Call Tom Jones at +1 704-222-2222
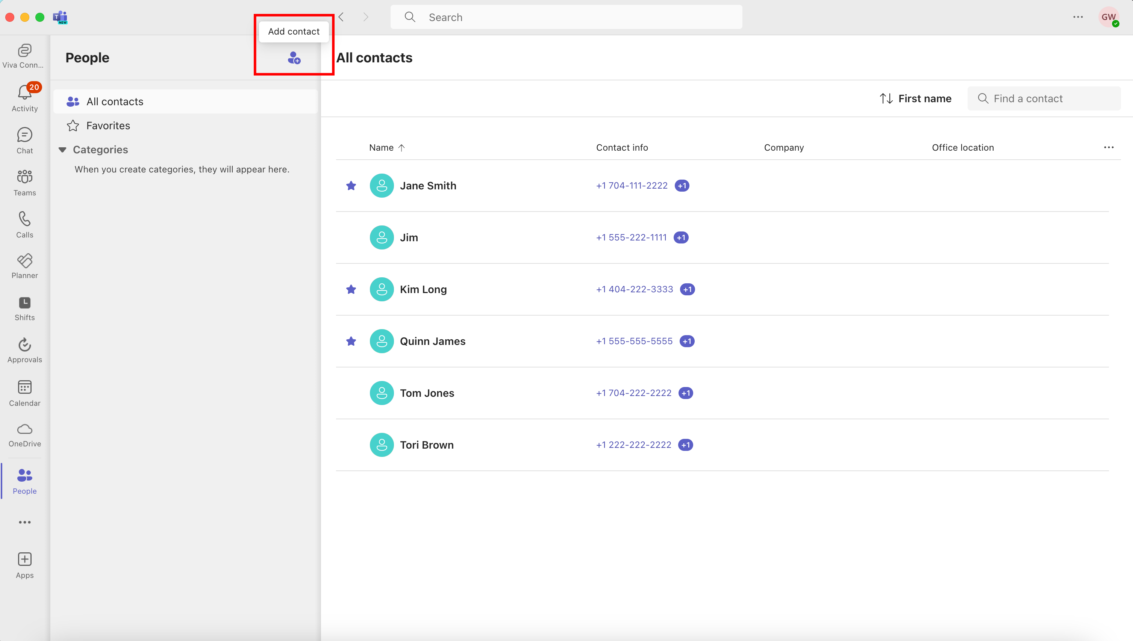 pyautogui.click(x=634, y=393)
